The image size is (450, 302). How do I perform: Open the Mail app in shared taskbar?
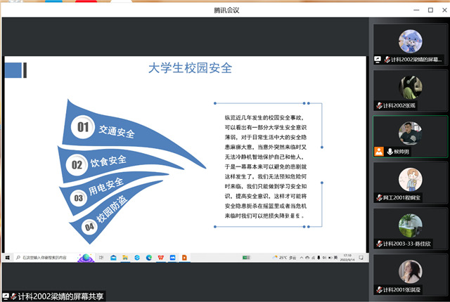point(113,258)
